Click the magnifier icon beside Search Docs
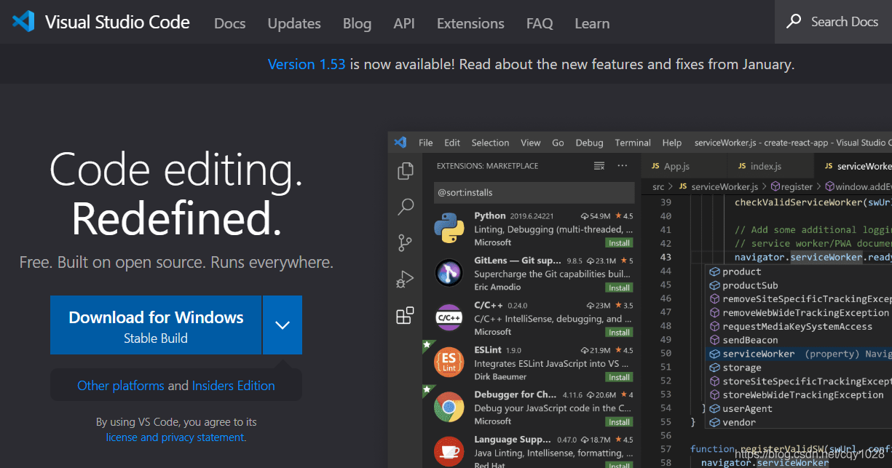 [x=794, y=22]
